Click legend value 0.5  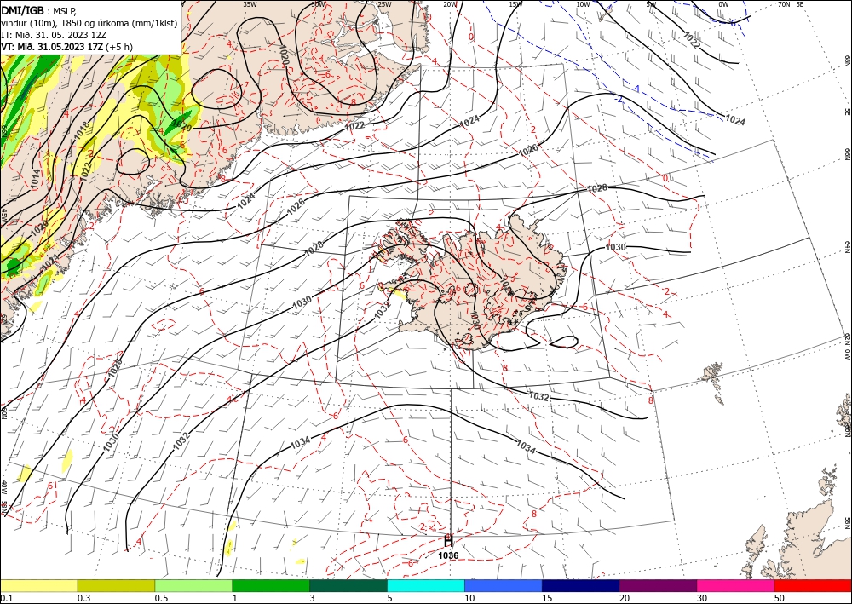161,598
